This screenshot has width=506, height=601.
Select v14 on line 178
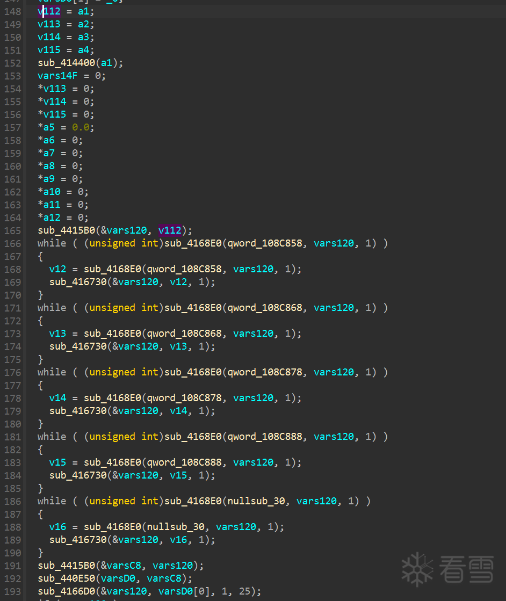pyautogui.click(x=57, y=398)
